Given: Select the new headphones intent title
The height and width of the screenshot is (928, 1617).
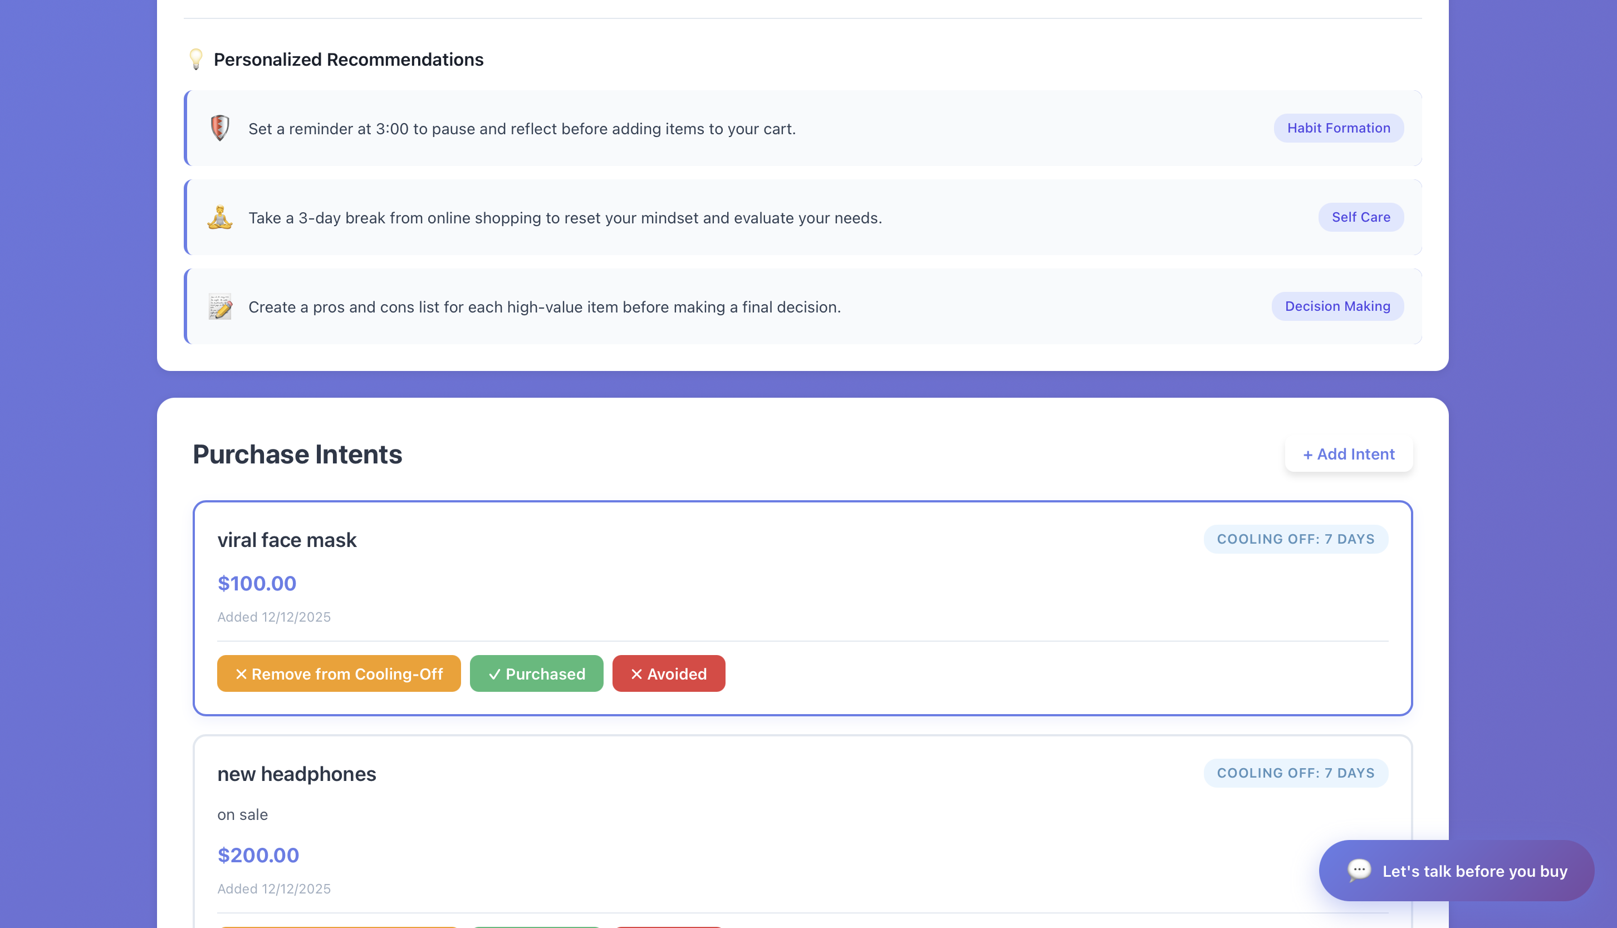Looking at the screenshot, I should [296, 774].
